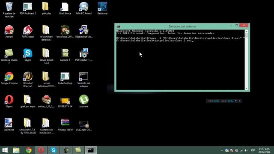Image resolution: width=274 pixels, height=154 pixels.
Task: Switch to Chrome in the taskbar
Action: coord(29,150)
